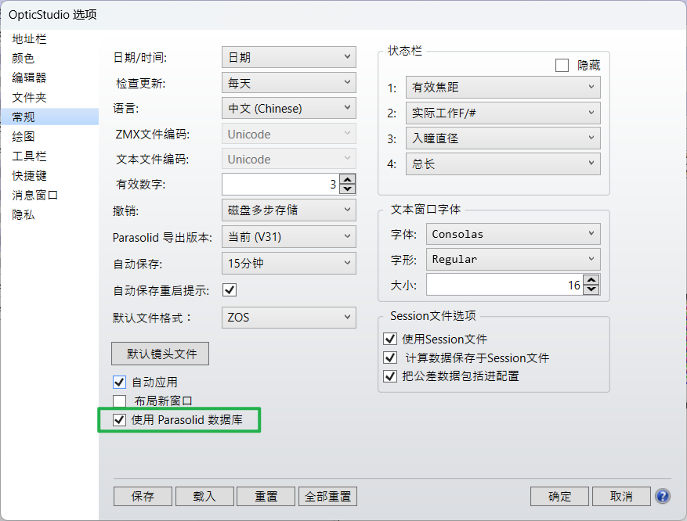Enable the 布局新窗口 checkbox
Screen dimensions: 687x521
pyautogui.click(x=120, y=401)
